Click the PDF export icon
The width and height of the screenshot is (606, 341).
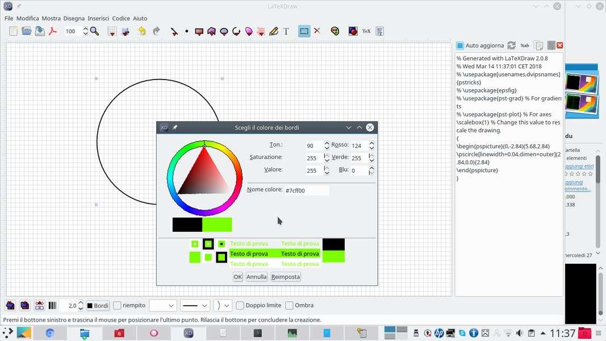[53, 31]
